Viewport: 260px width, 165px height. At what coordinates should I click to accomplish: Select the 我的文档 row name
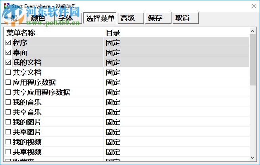[27, 62]
